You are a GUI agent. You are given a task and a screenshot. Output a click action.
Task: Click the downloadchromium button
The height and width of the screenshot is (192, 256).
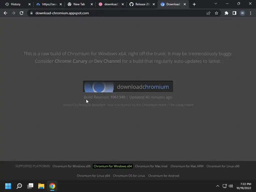(x=128, y=86)
